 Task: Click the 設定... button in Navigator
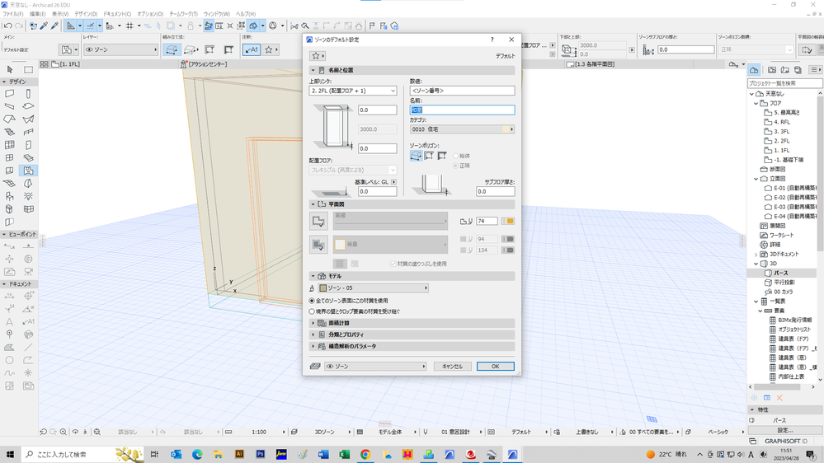[x=785, y=430]
